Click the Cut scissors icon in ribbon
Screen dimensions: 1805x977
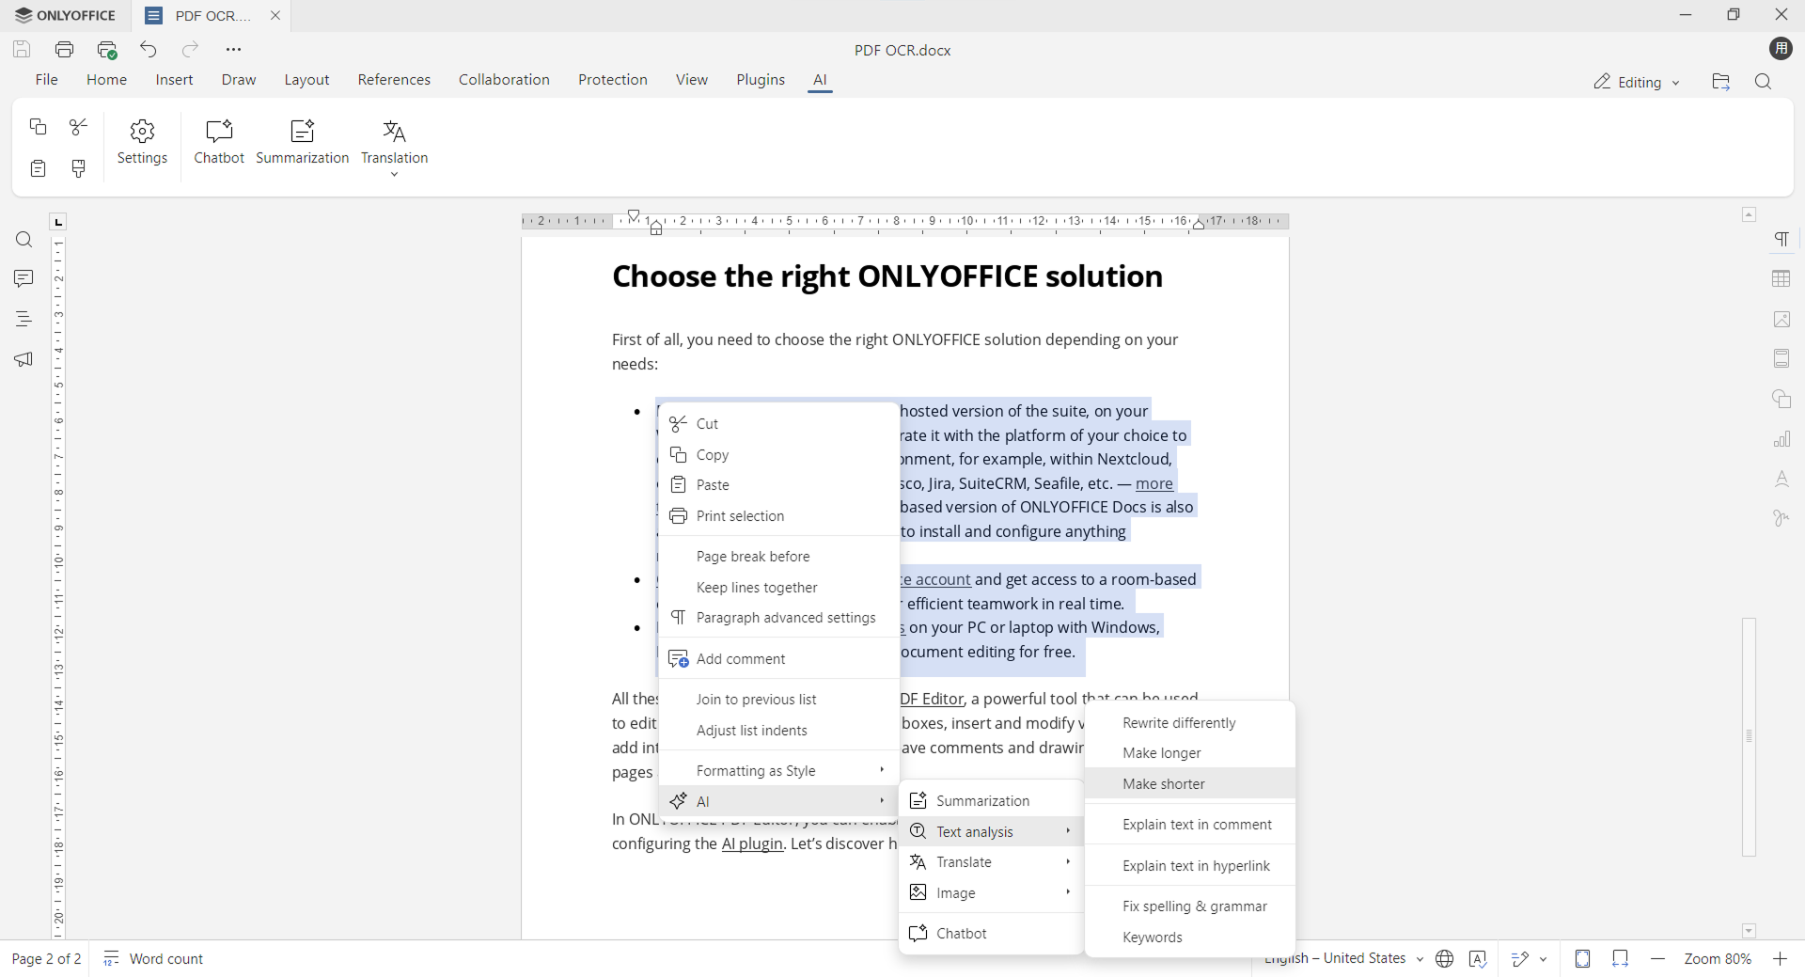click(79, 126)
